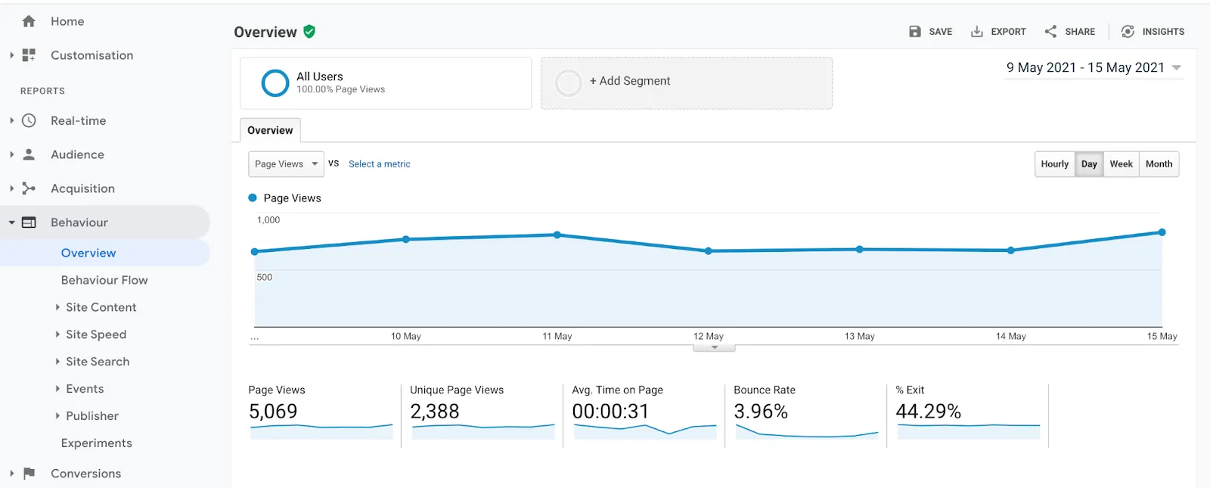Click the Export download icon

[x=977, y=32]
